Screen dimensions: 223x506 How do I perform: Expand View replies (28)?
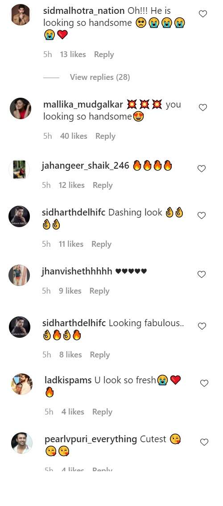(100, 77)
